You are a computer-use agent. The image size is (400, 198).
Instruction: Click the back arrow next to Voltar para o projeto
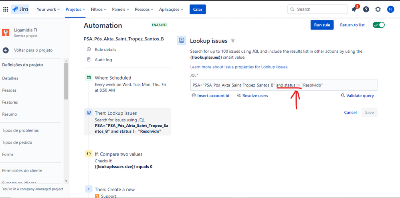click(x=6, y=50)
